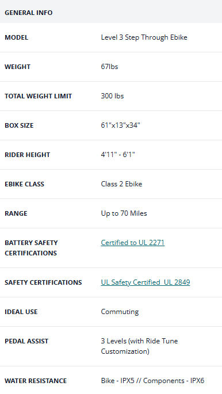Viewport: 222px width, 394px height.
Task: Select the MODEL row label
Action: 16,37
